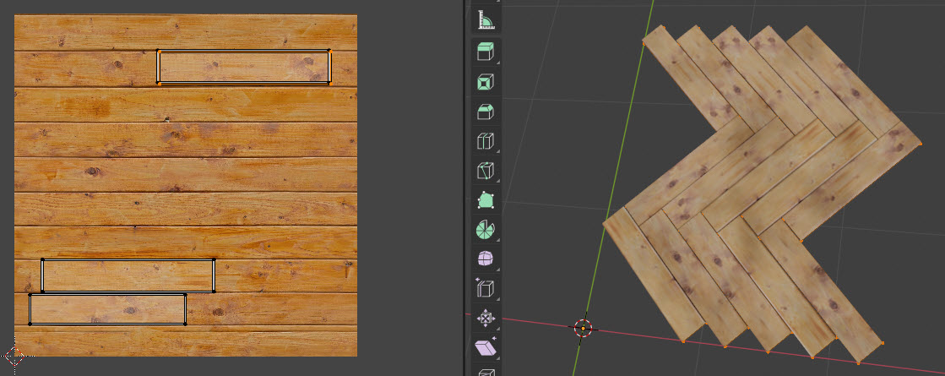Click the 3D cursor in the viewport
945x376 pixels.
point(583,328)
